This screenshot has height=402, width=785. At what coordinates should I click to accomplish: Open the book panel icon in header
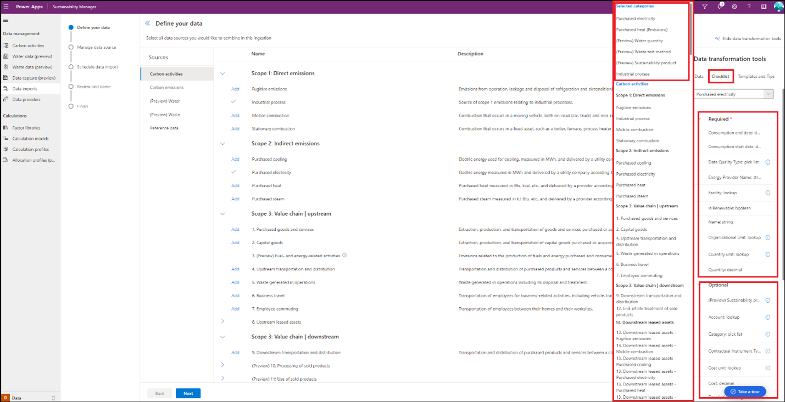(764, 7)
